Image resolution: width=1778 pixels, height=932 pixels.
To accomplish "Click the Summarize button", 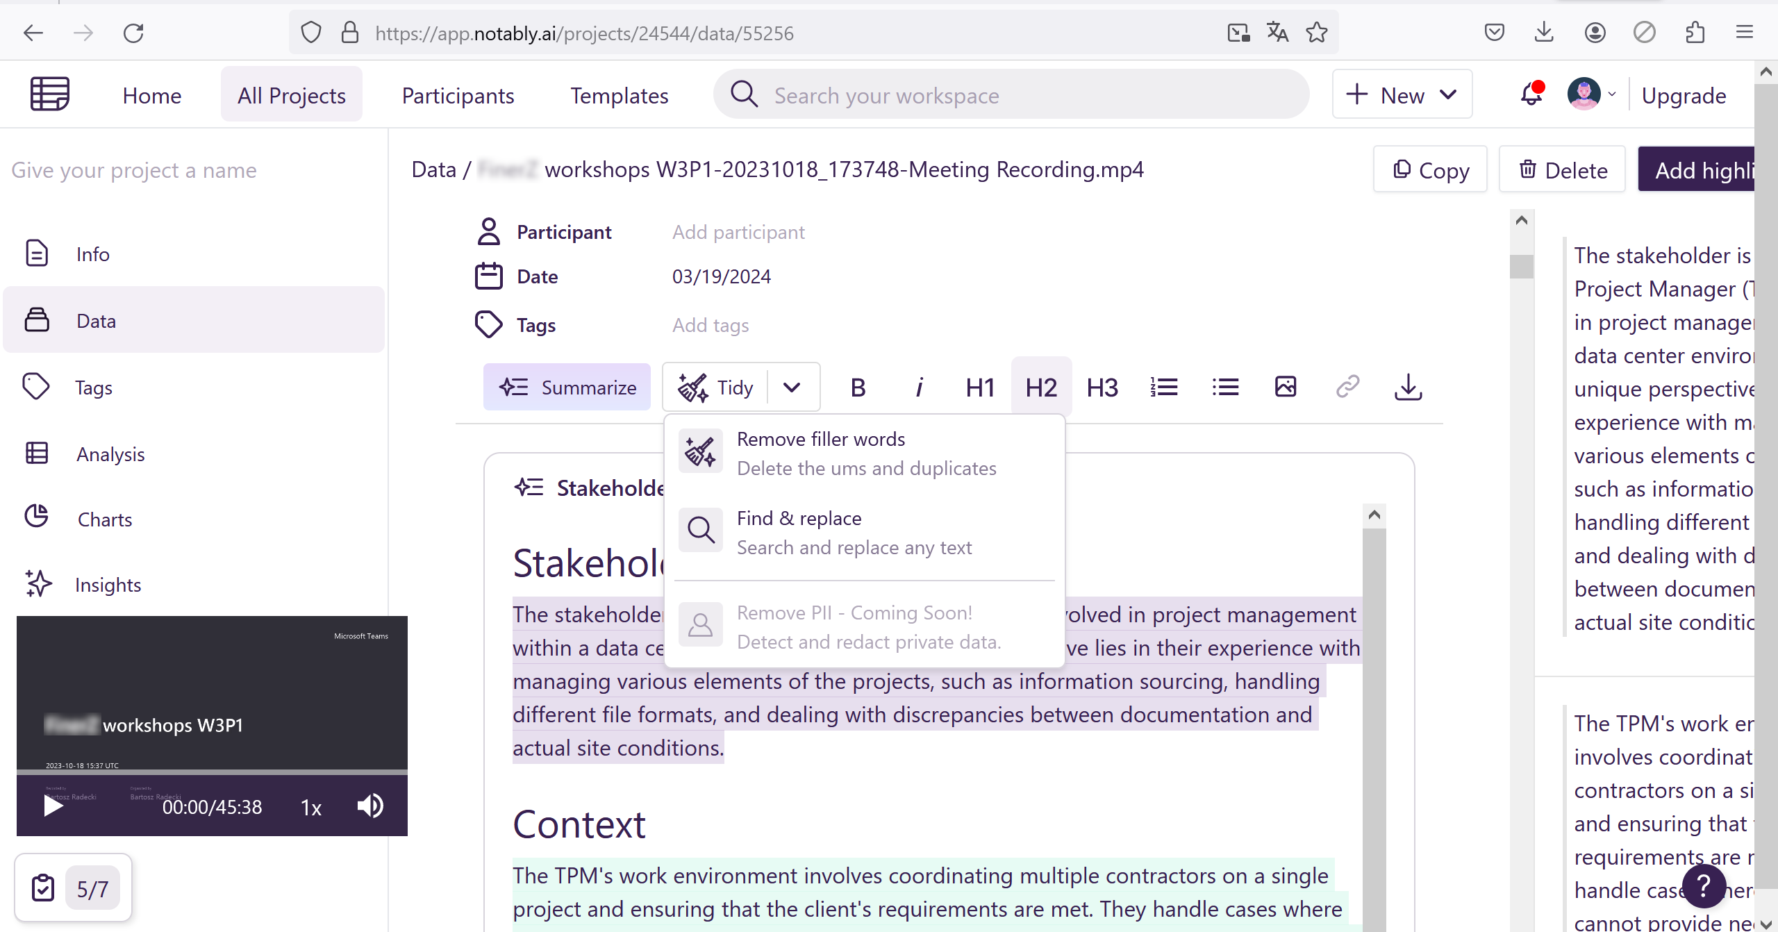I will pos(567,387).
